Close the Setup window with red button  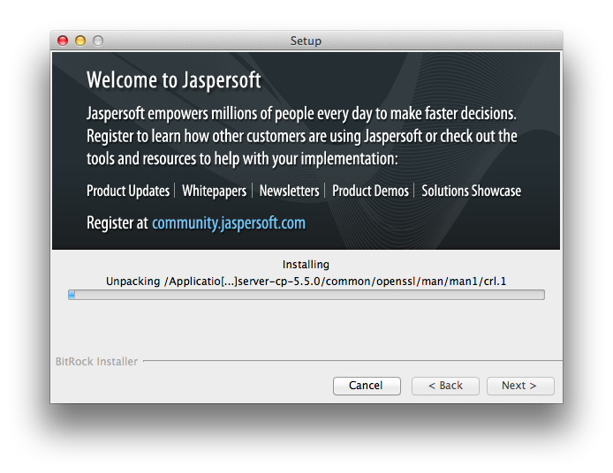point(63,41)
